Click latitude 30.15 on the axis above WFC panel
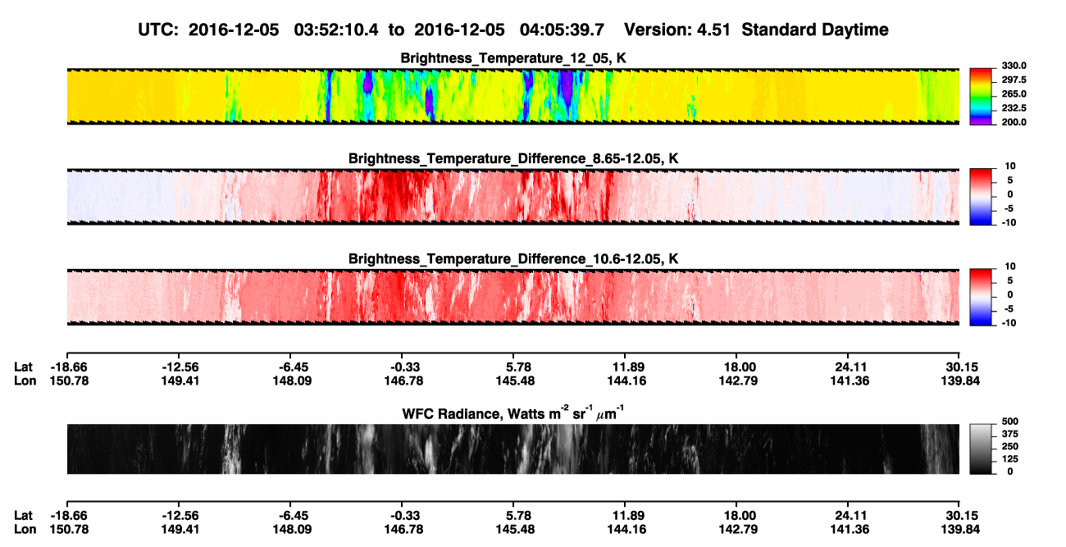Viewport: 1066px width, 547px height. (959, 367)
